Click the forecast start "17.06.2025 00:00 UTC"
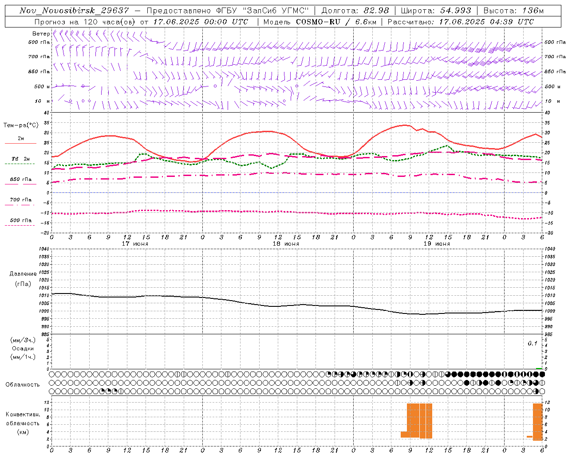568x454 pixels. (201, 22)
